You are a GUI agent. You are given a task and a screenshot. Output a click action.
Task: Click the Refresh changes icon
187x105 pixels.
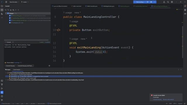[x=6, y=10]
